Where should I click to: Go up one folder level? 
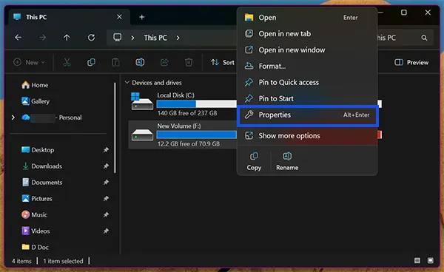(x=67, y=38)
